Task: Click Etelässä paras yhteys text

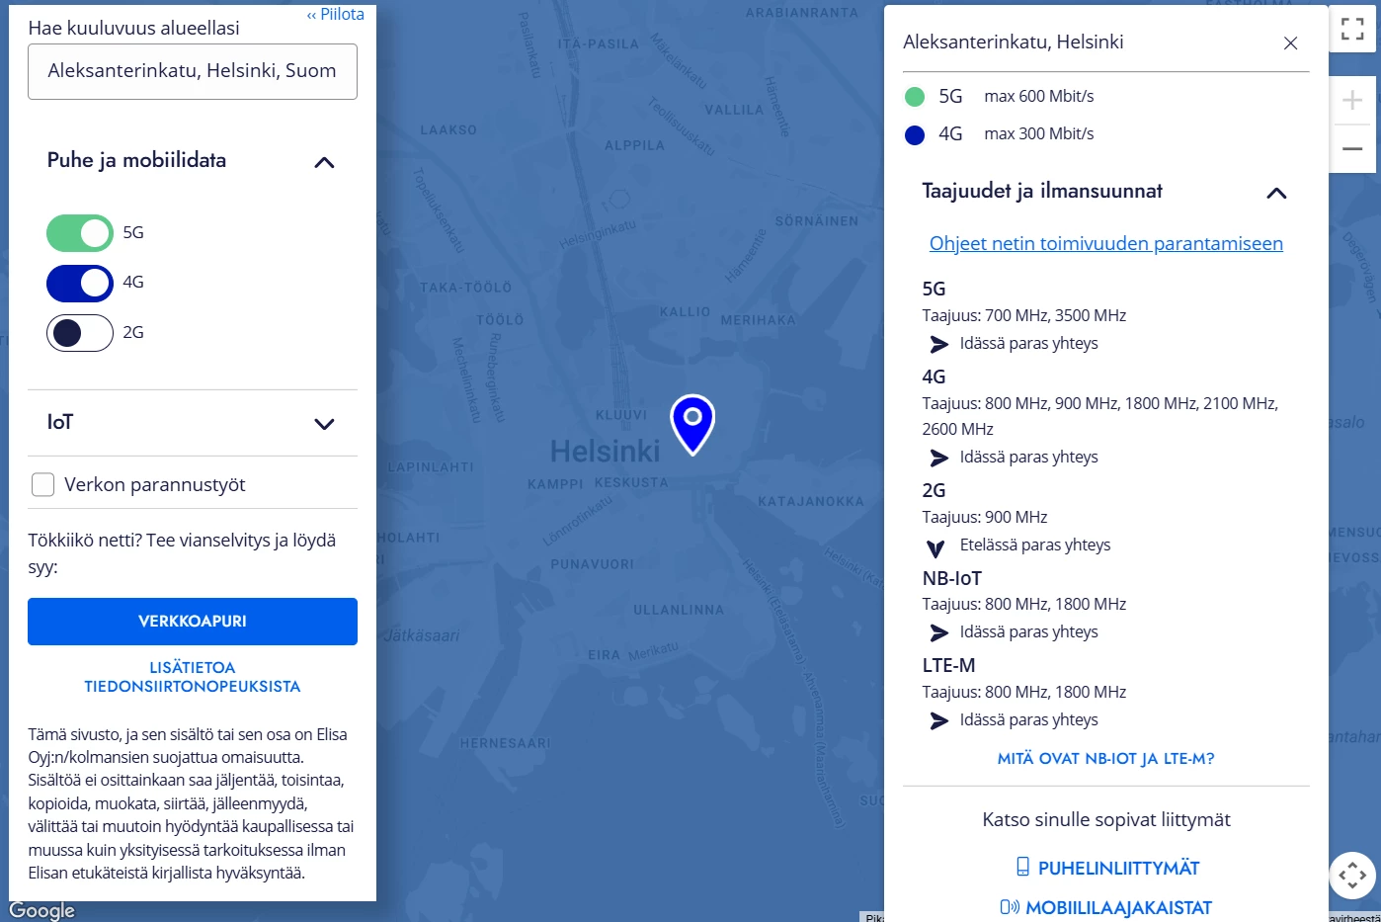Action: (1035, 545)
